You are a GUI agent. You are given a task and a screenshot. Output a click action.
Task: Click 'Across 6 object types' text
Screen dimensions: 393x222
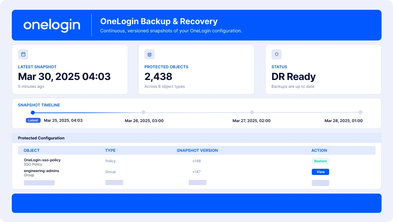[165, 87]
